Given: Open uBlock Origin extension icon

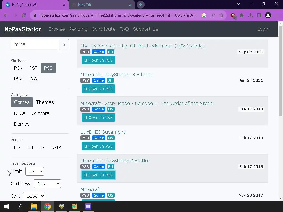Looking at the screenshot, I should tap(233, 15).
